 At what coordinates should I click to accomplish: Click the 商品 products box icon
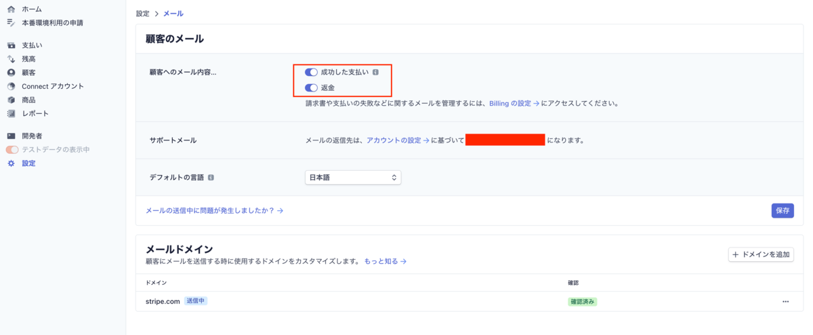pos(11,100)
